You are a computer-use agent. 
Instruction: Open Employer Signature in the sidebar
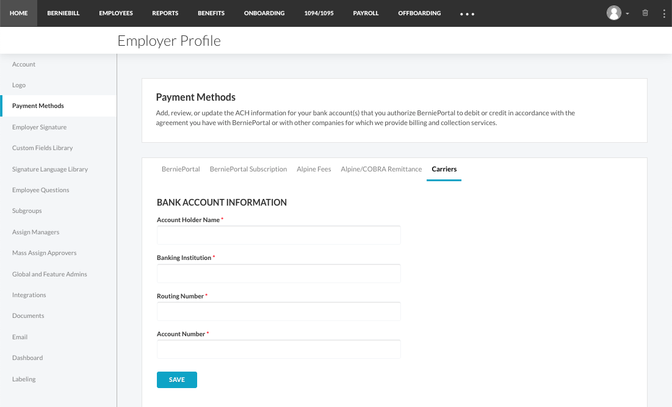coord(39,127)
